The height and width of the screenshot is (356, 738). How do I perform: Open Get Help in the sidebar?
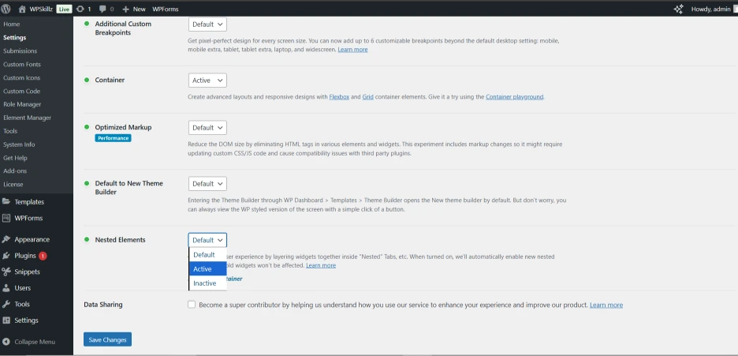pyautogui.click(x=15, y=158)
